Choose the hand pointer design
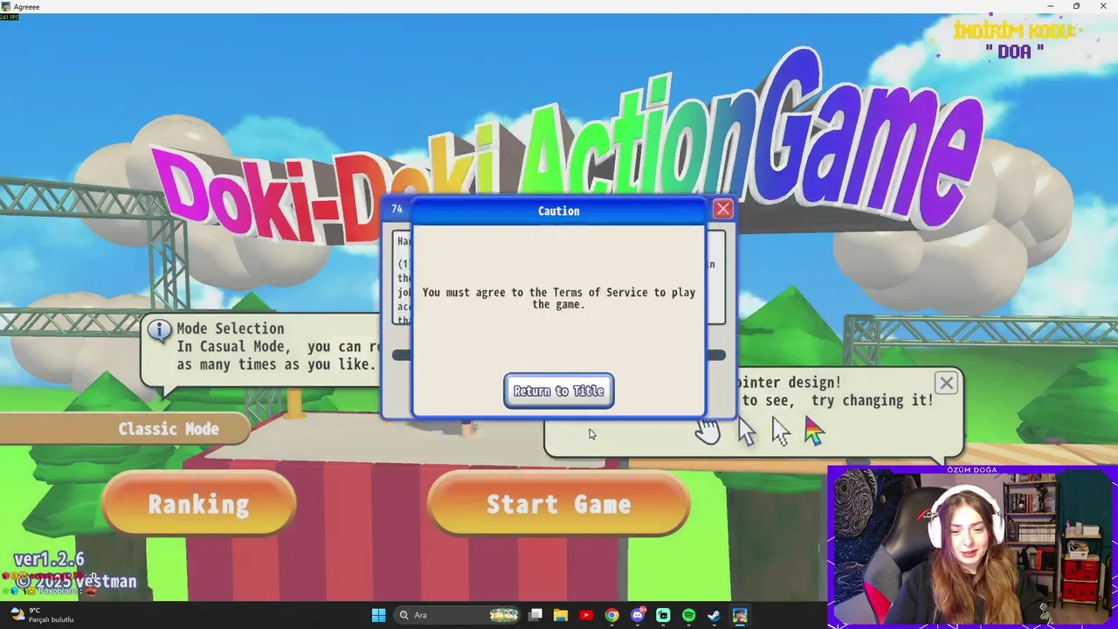 point(707,430)
